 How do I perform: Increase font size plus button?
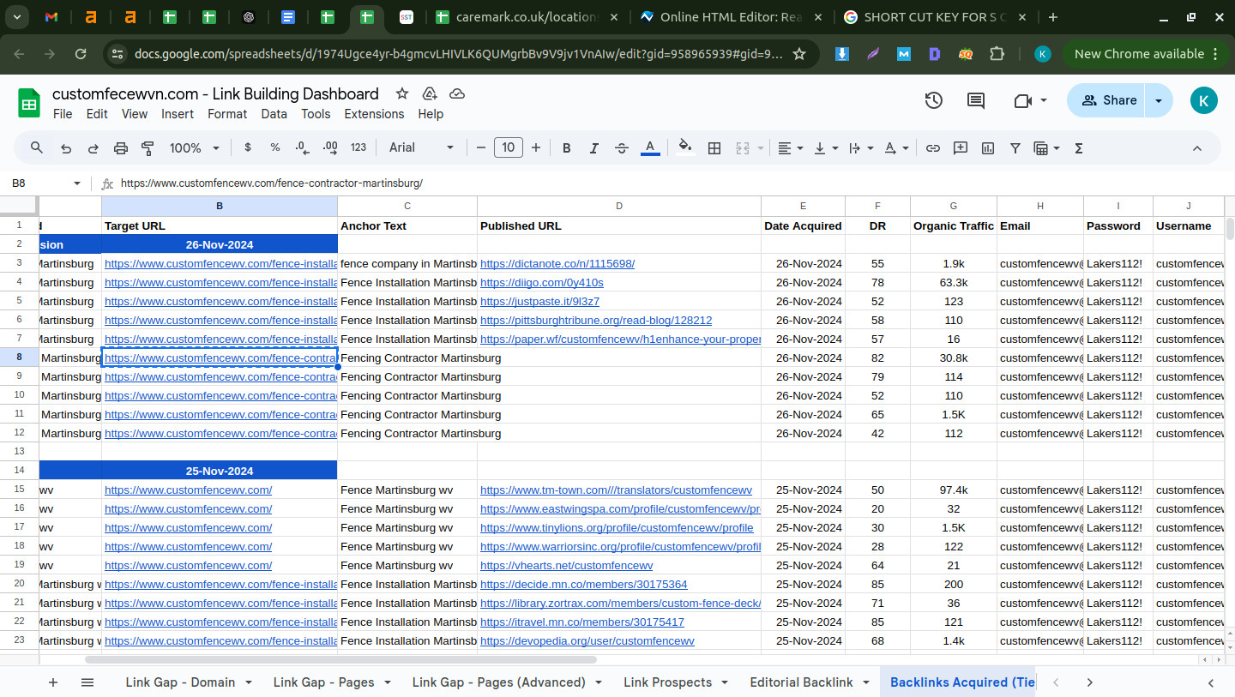pos(536,147)
